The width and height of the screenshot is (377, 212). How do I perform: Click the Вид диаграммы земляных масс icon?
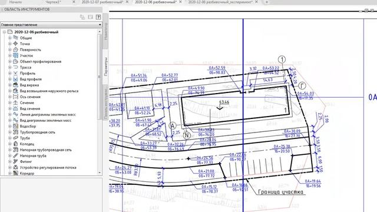tap(16, 120)
